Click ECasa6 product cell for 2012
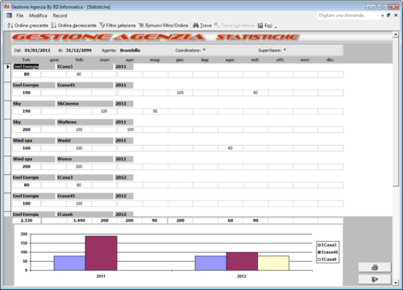 pos(85,214)
